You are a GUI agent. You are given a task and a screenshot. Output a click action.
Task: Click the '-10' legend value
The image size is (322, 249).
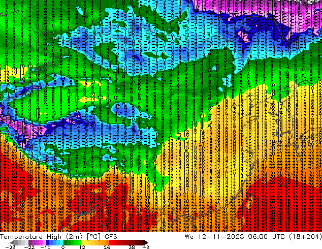pos(45,247)
